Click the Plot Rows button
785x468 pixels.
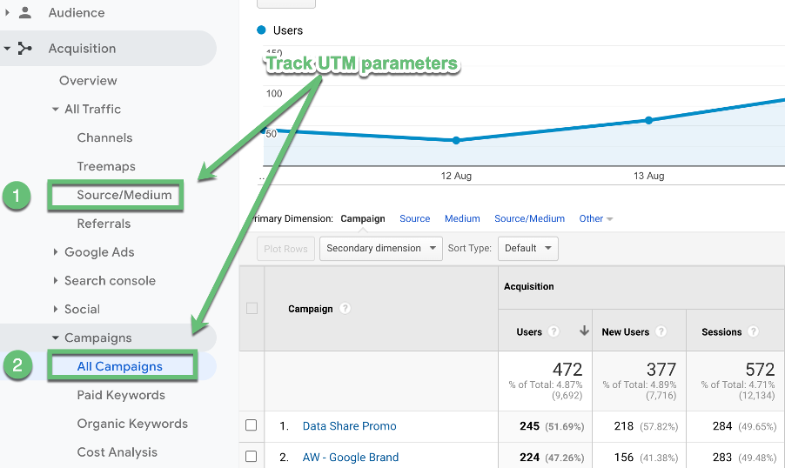[x=285, y=249]
